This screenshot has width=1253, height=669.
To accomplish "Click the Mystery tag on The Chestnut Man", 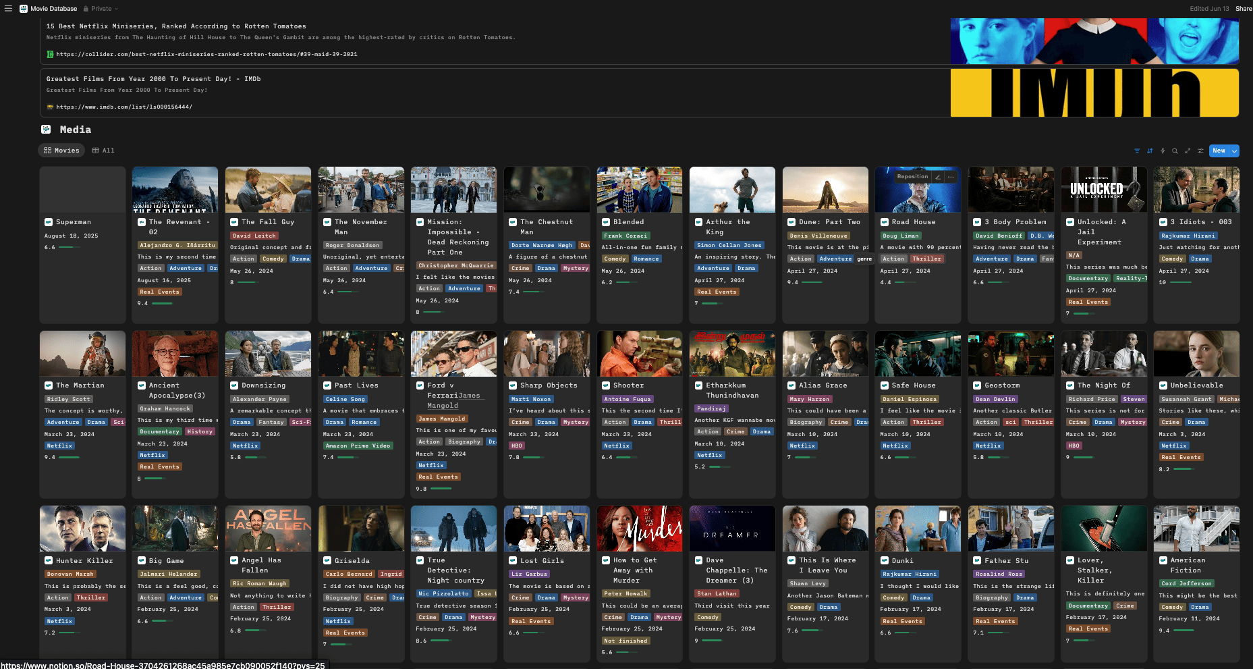I will (576, 268).
